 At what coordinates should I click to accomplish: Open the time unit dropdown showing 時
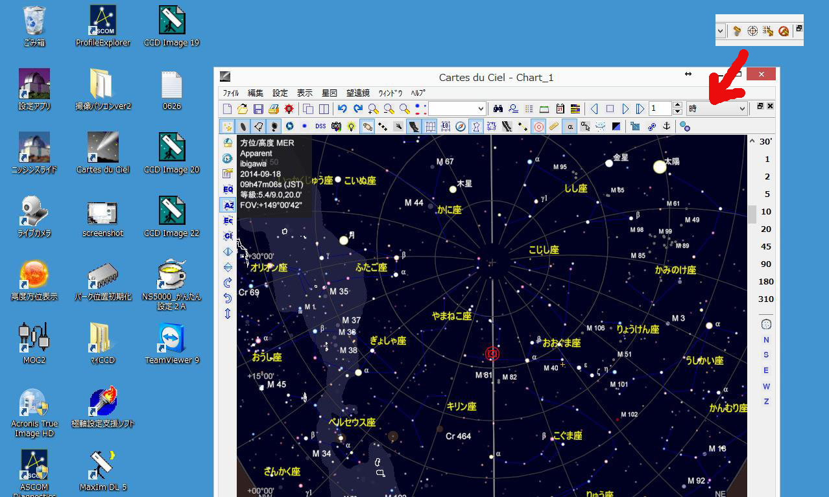[x=717, y=109]
